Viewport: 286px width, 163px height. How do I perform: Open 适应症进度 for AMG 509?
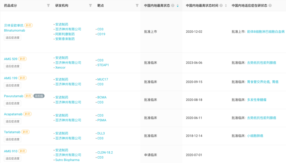tap(12, 66)
